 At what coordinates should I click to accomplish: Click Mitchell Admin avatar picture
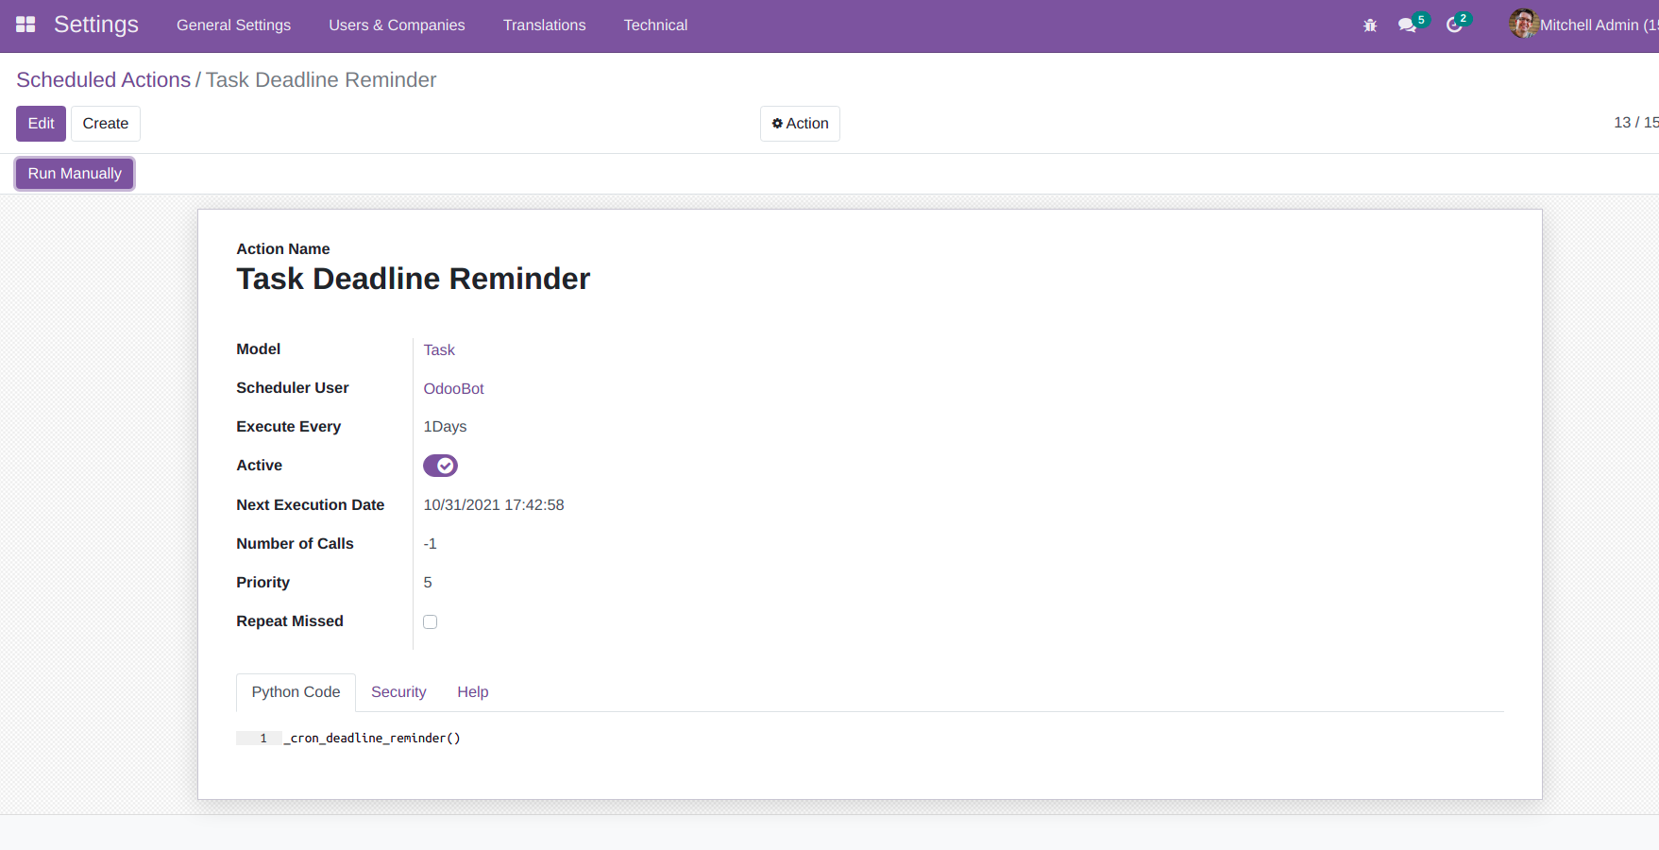click(1523, 24)
